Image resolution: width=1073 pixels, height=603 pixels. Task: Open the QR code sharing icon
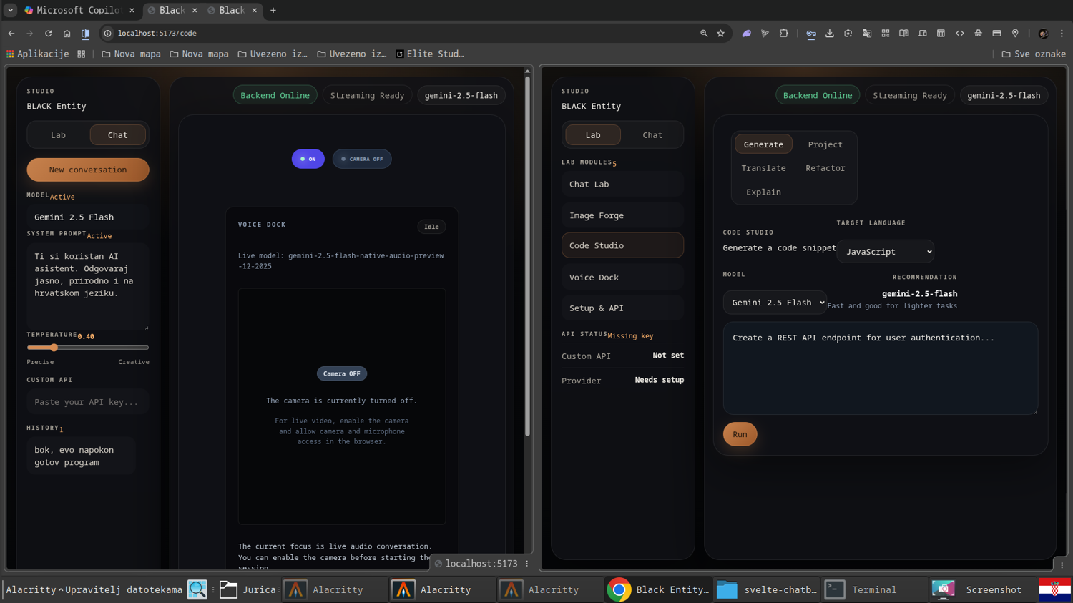point(885,33)
